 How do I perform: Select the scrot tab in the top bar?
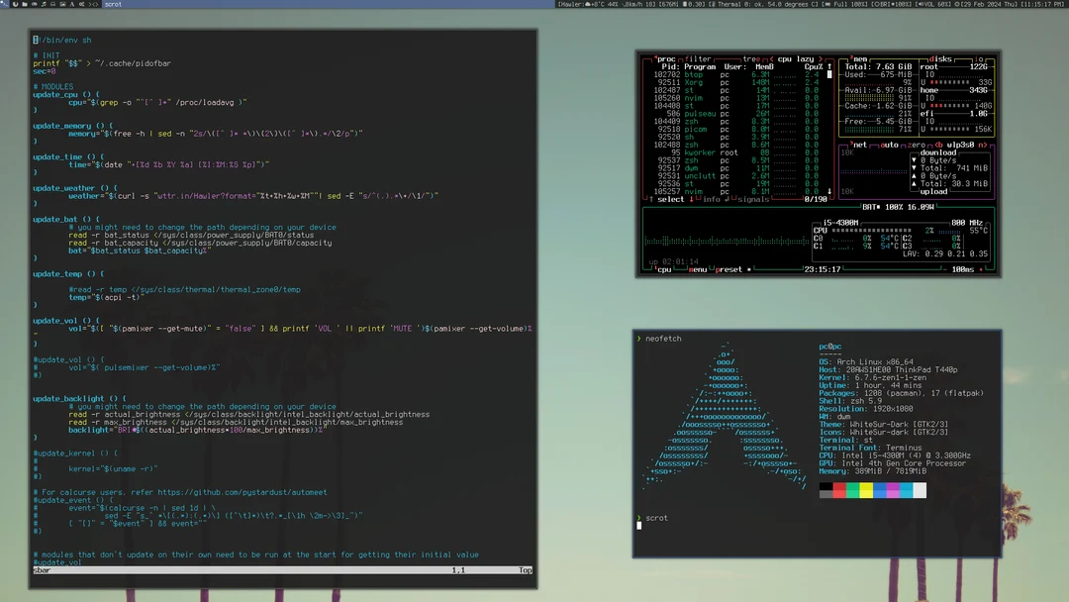[x=113, y=5]
